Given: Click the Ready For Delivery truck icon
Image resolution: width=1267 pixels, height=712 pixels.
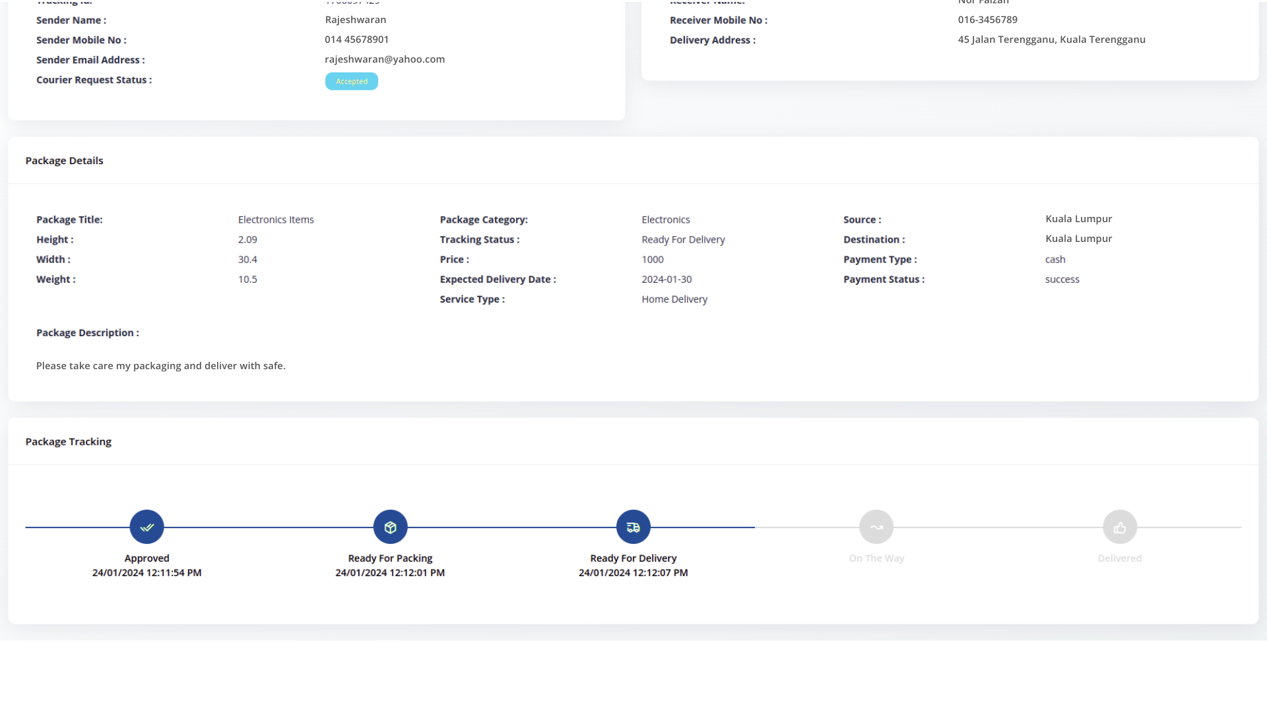Looking at the screenshot, I should [633, 527].
